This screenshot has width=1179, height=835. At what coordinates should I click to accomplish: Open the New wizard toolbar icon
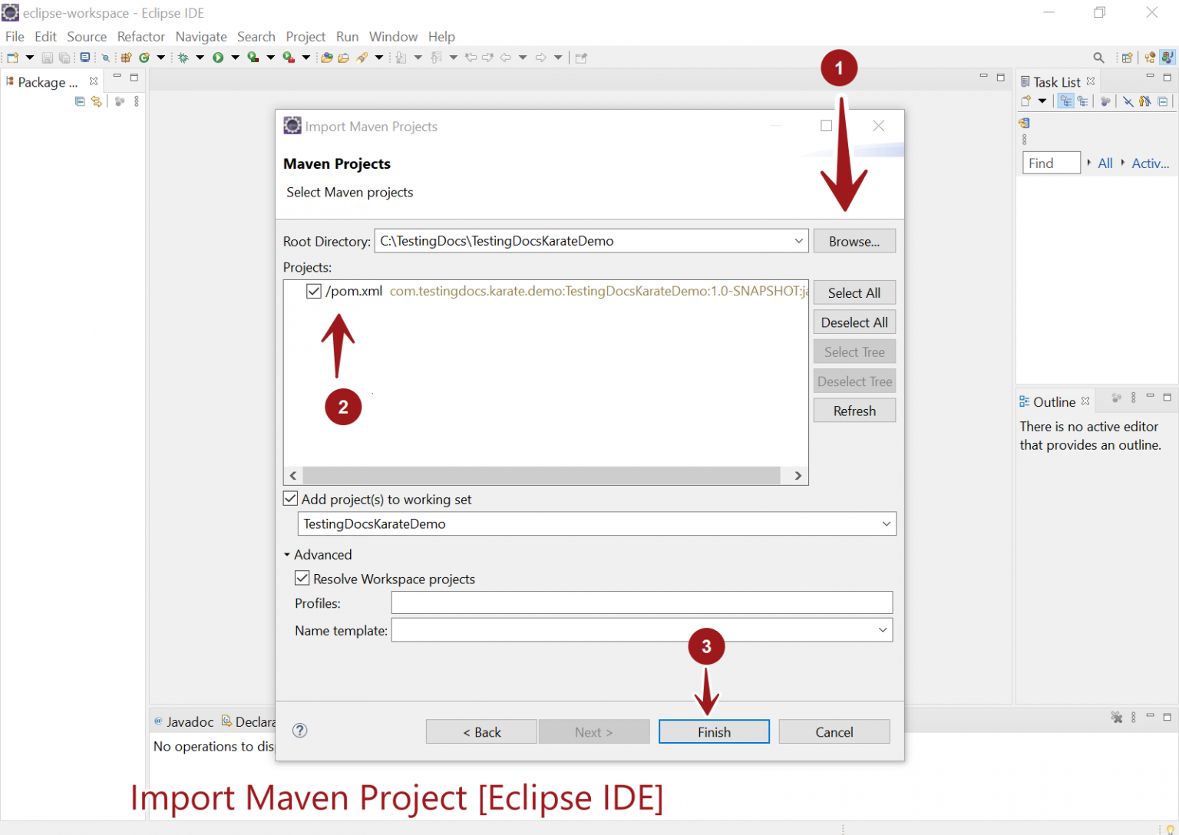point(12,57)
